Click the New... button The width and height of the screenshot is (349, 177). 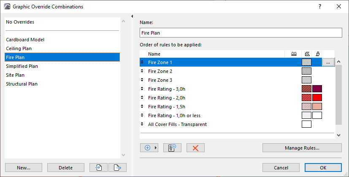point(24,167)
